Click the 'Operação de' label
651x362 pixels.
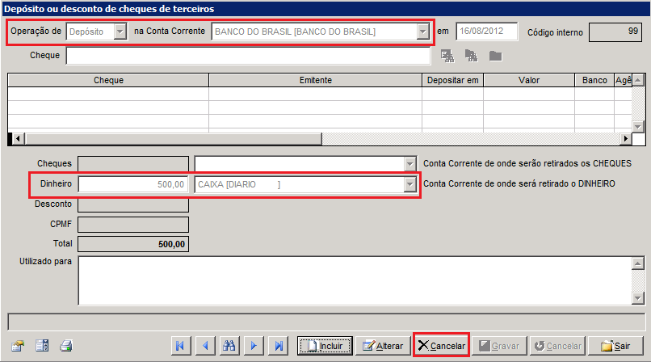(36, 32)
